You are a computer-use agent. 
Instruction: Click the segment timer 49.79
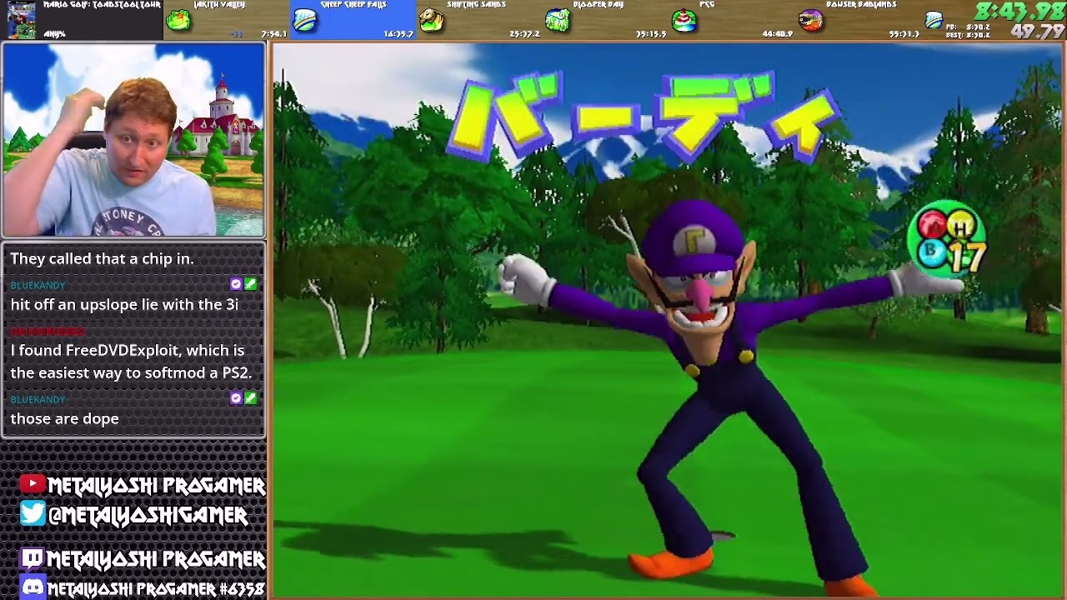1038,32
